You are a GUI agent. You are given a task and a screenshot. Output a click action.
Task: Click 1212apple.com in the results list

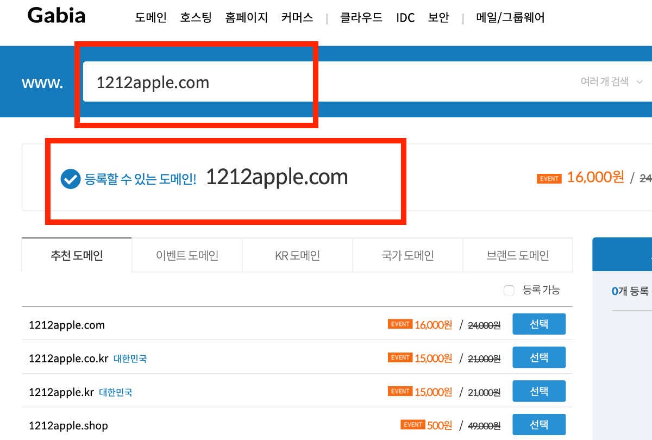pyautogui.click(x=67, y=325)
